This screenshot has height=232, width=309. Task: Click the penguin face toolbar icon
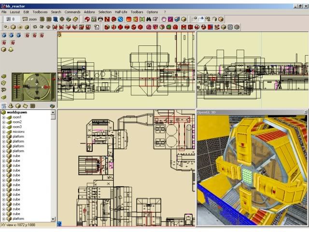[x=100, y=19]
